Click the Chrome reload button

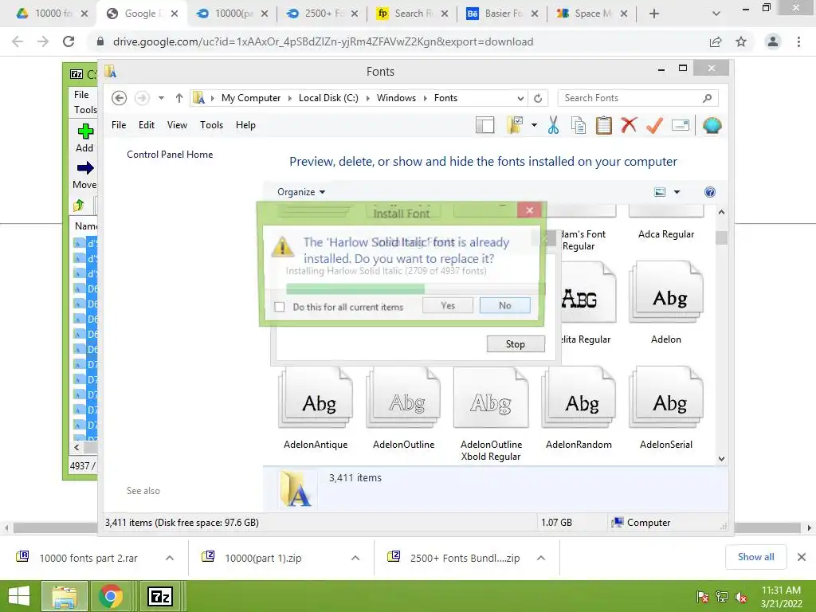69,41
